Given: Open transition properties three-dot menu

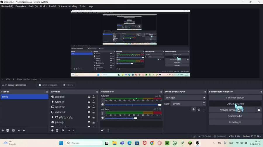Looking at the screenshot, I should 204,109.
